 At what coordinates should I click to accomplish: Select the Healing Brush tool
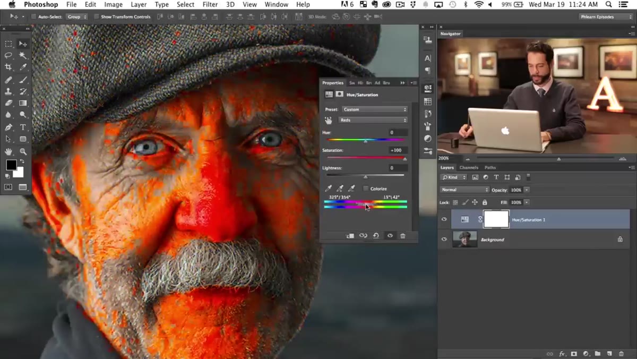[x=8, y=80]
